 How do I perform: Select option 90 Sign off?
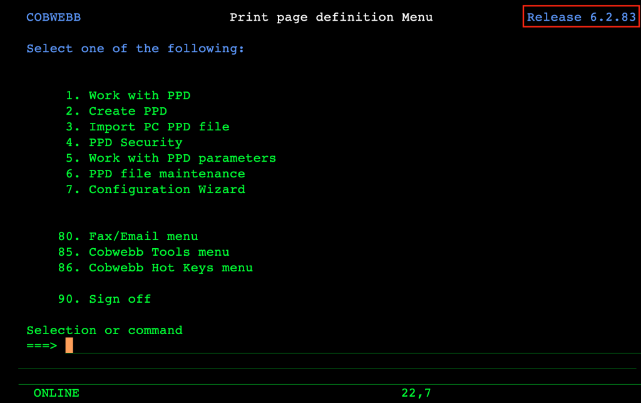[x=105, y=299]
